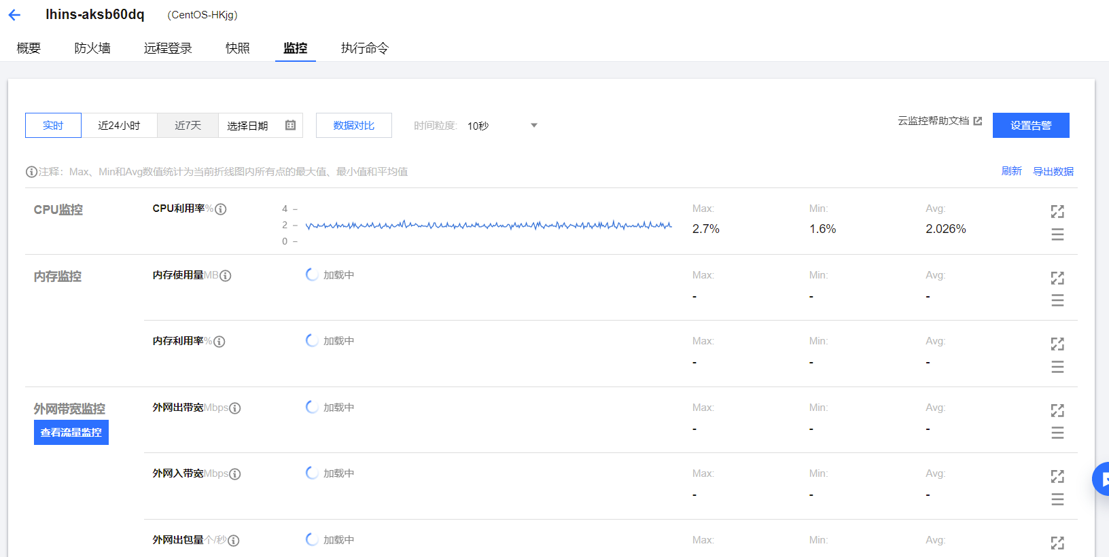Click the 导出数据 link
The image size is (1109, 557).
point(1053,171)
